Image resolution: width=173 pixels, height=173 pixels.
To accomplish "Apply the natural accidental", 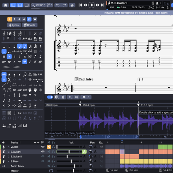I will 14,56.
